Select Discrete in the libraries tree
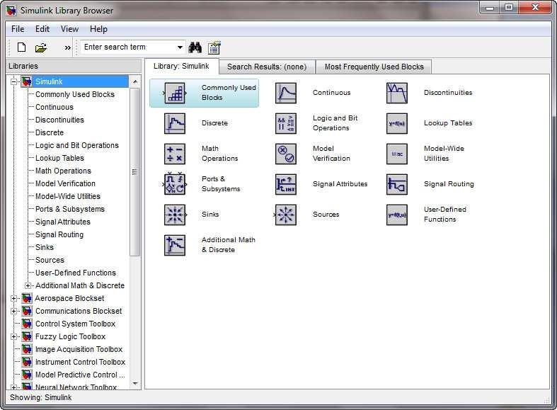 coord(50,133)
